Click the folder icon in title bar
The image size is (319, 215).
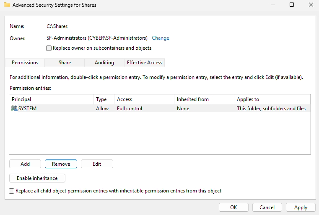pyautogui.click(x=6, y=5)
